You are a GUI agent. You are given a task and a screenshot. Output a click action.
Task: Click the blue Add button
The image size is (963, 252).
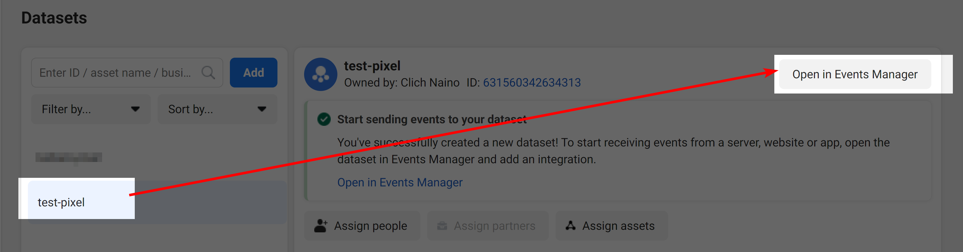[x=253, y=73]
